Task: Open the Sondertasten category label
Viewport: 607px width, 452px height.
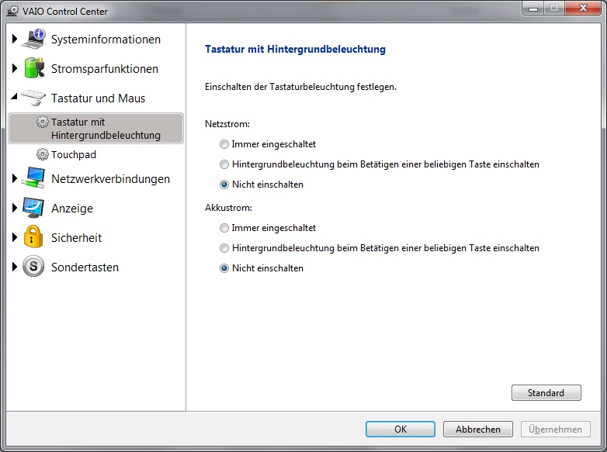Action: [x=85, y=267]
